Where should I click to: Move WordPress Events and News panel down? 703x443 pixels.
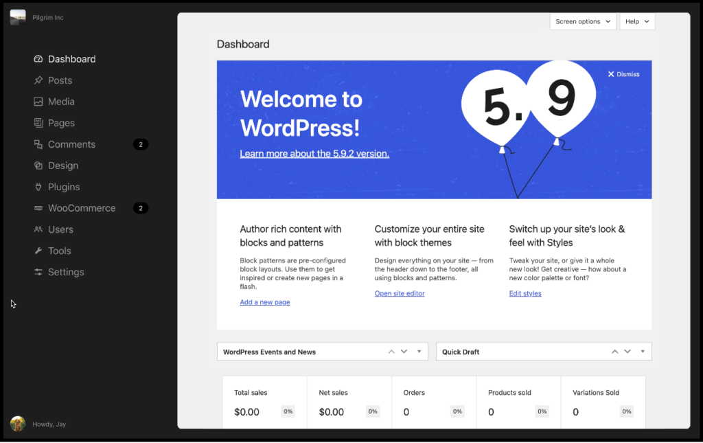pyautogui.click(x=404, y=352)
